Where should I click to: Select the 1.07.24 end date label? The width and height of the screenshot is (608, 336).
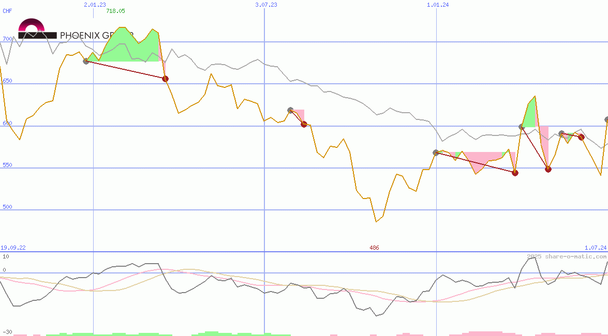[x=596, y=247]
